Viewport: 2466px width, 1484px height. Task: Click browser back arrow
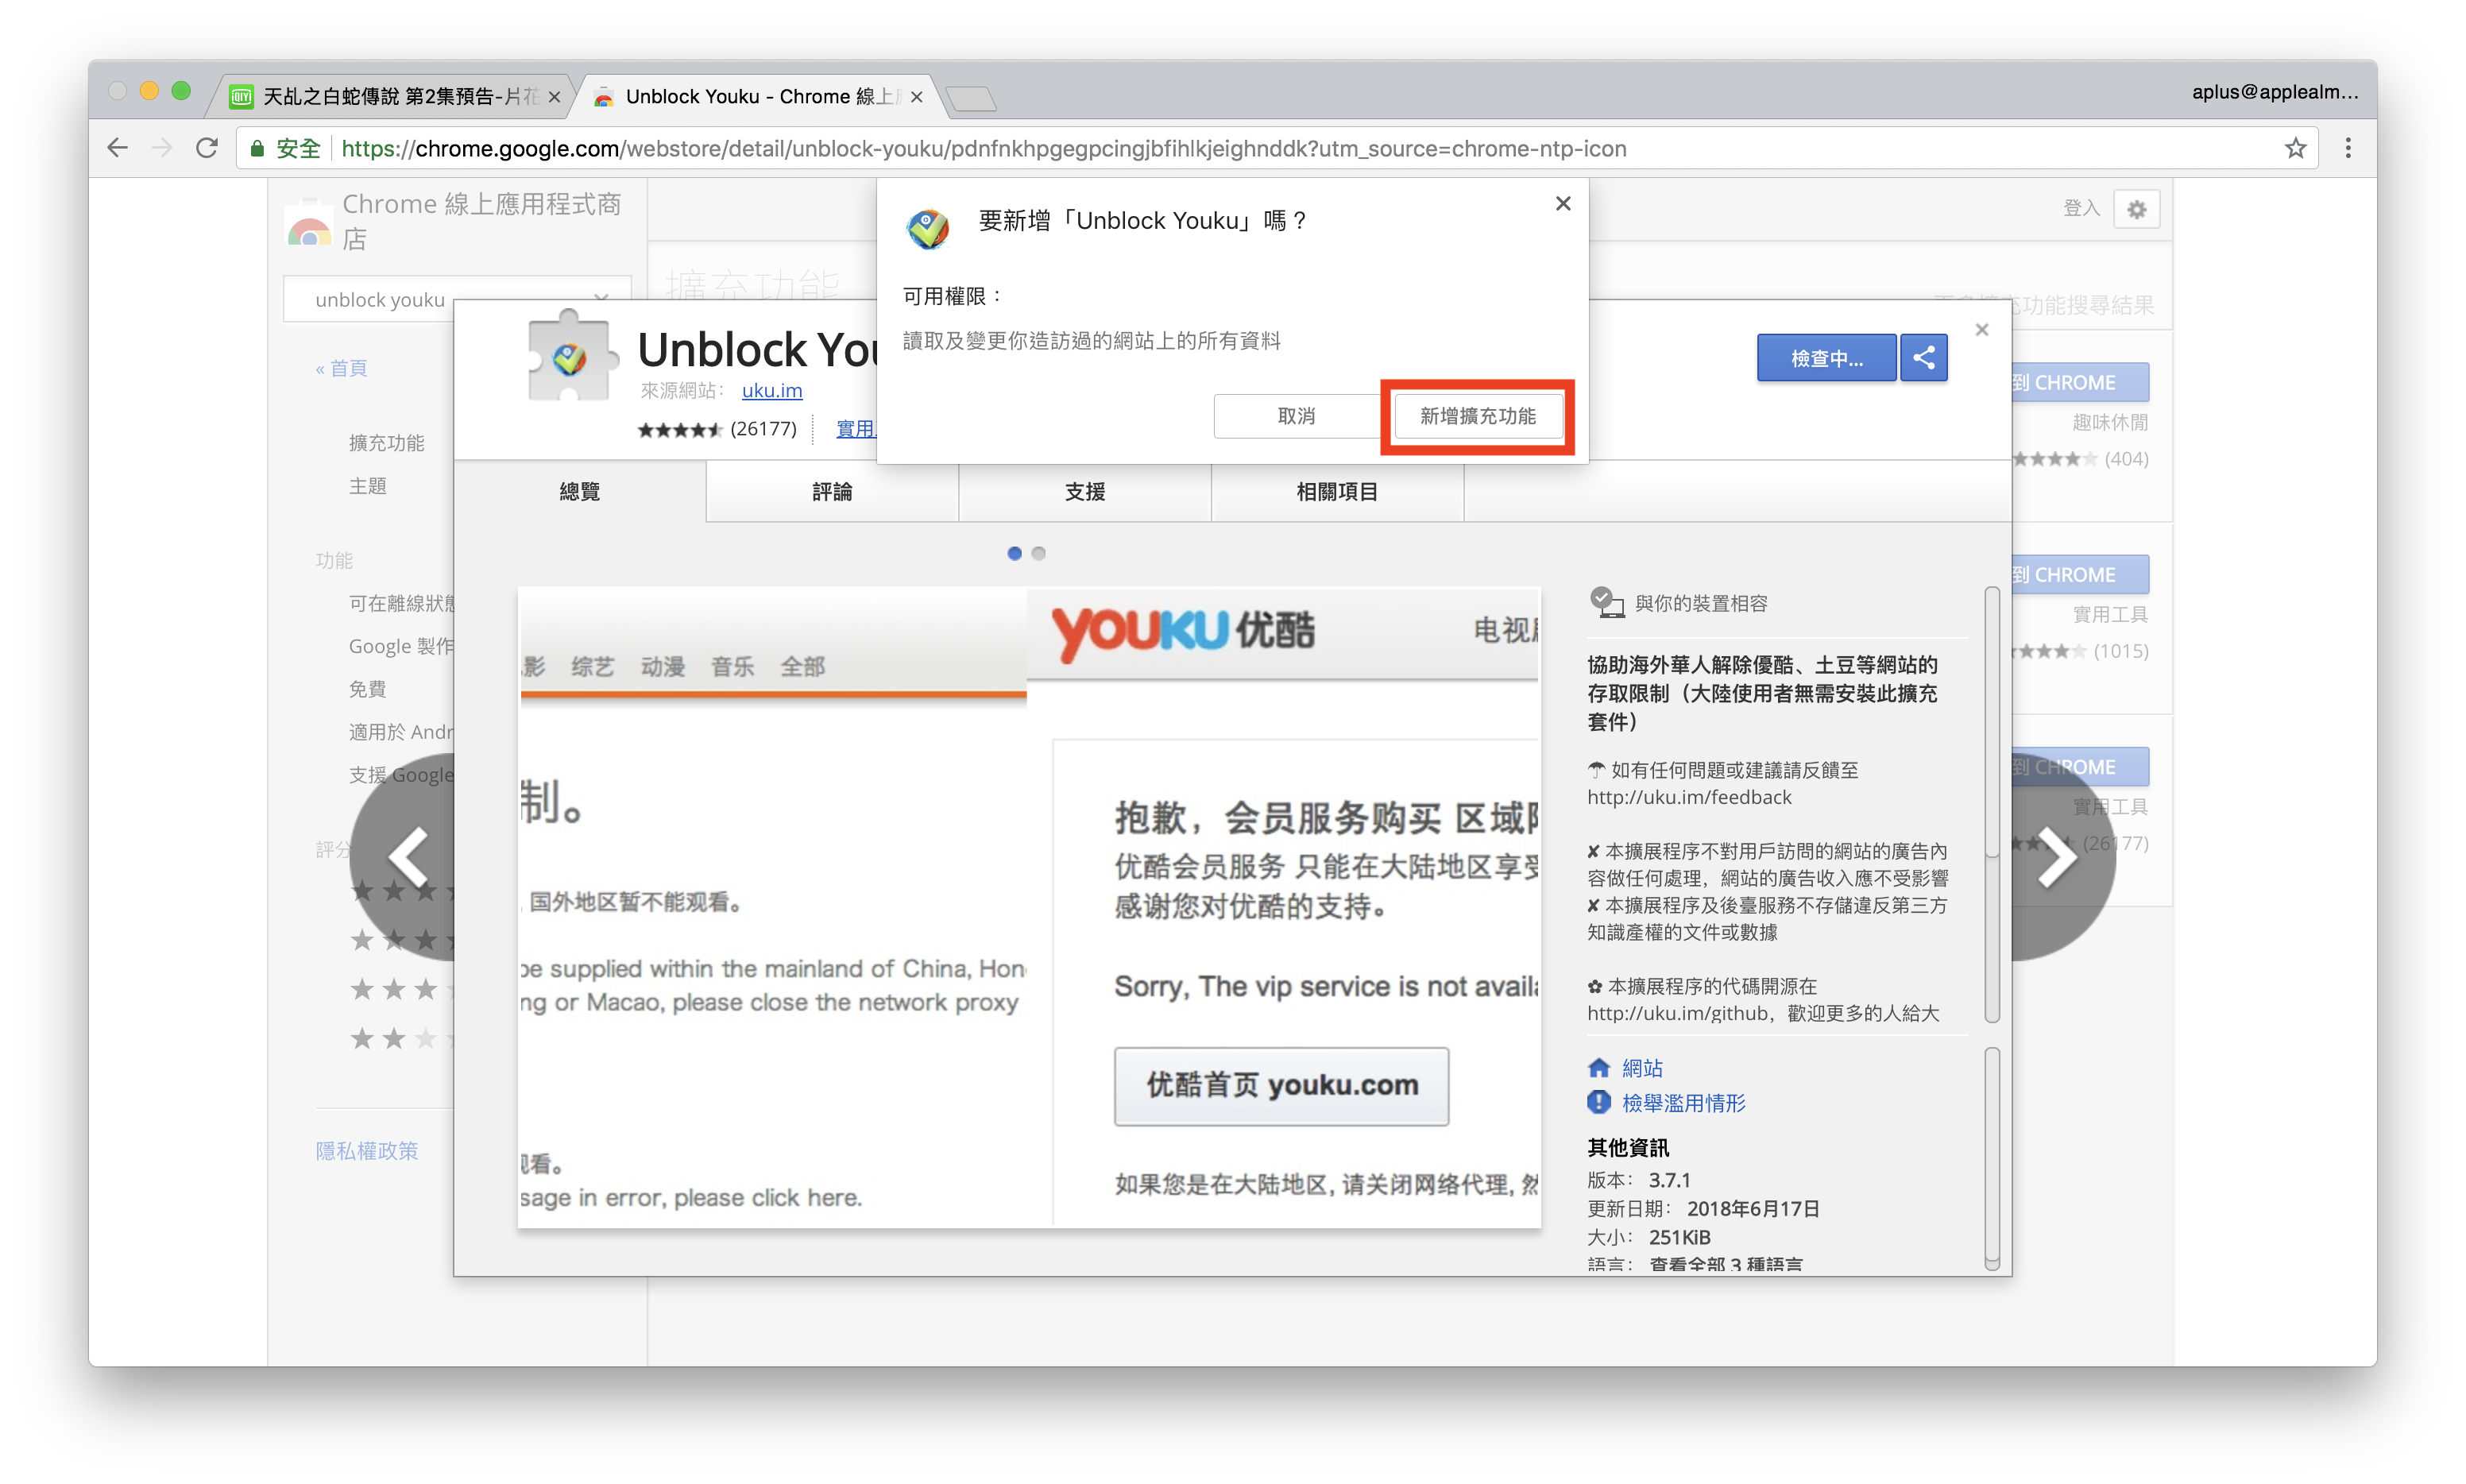118,148
